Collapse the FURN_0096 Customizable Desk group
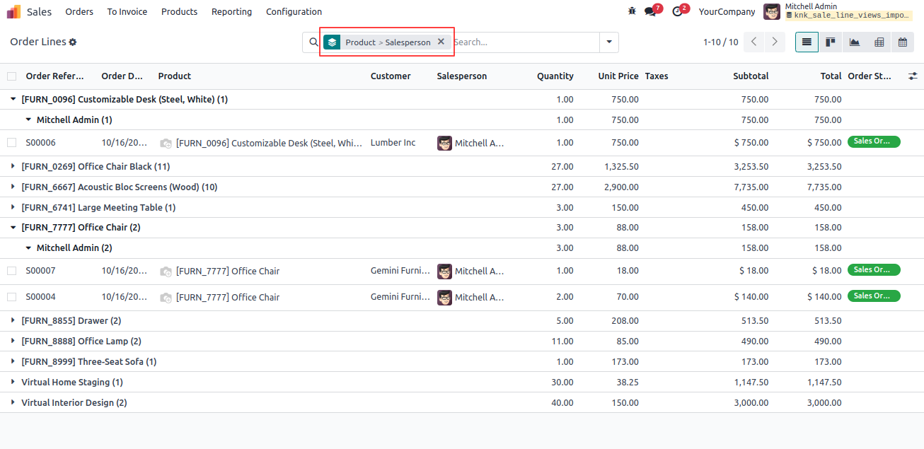The image size is (924, 449). (13, 100)
